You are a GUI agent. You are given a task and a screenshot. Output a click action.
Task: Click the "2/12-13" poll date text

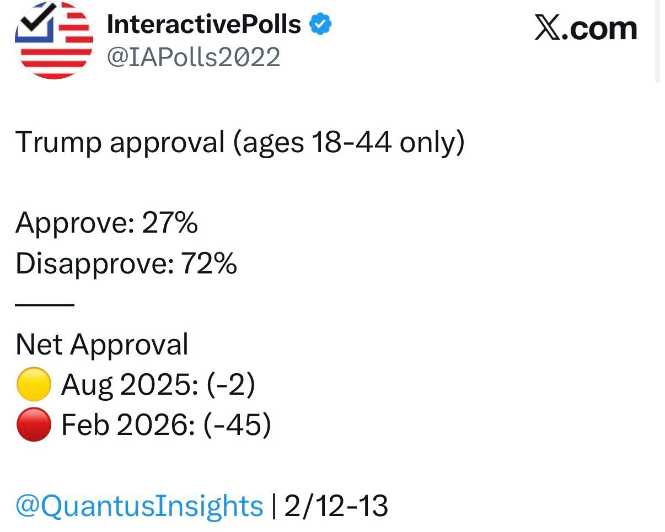pos(336,506)
